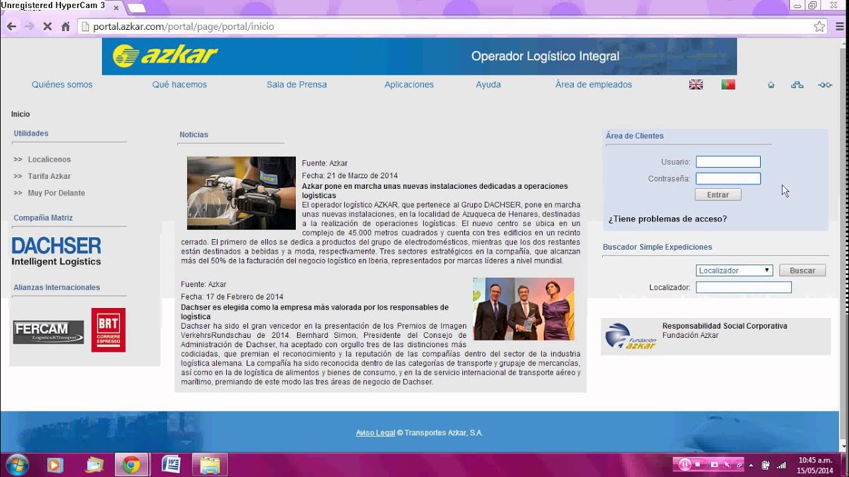
Task: Click the Entrar login button
Action: (718, 195)
